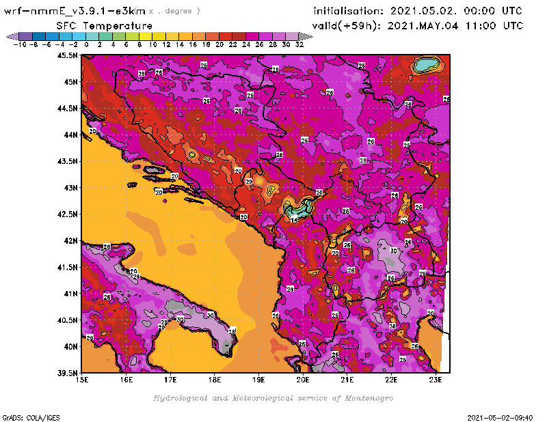This screenshot has width=547, height=422.
Task: Click the cold teal spot in the map's top-right corner
Action: 426,65
